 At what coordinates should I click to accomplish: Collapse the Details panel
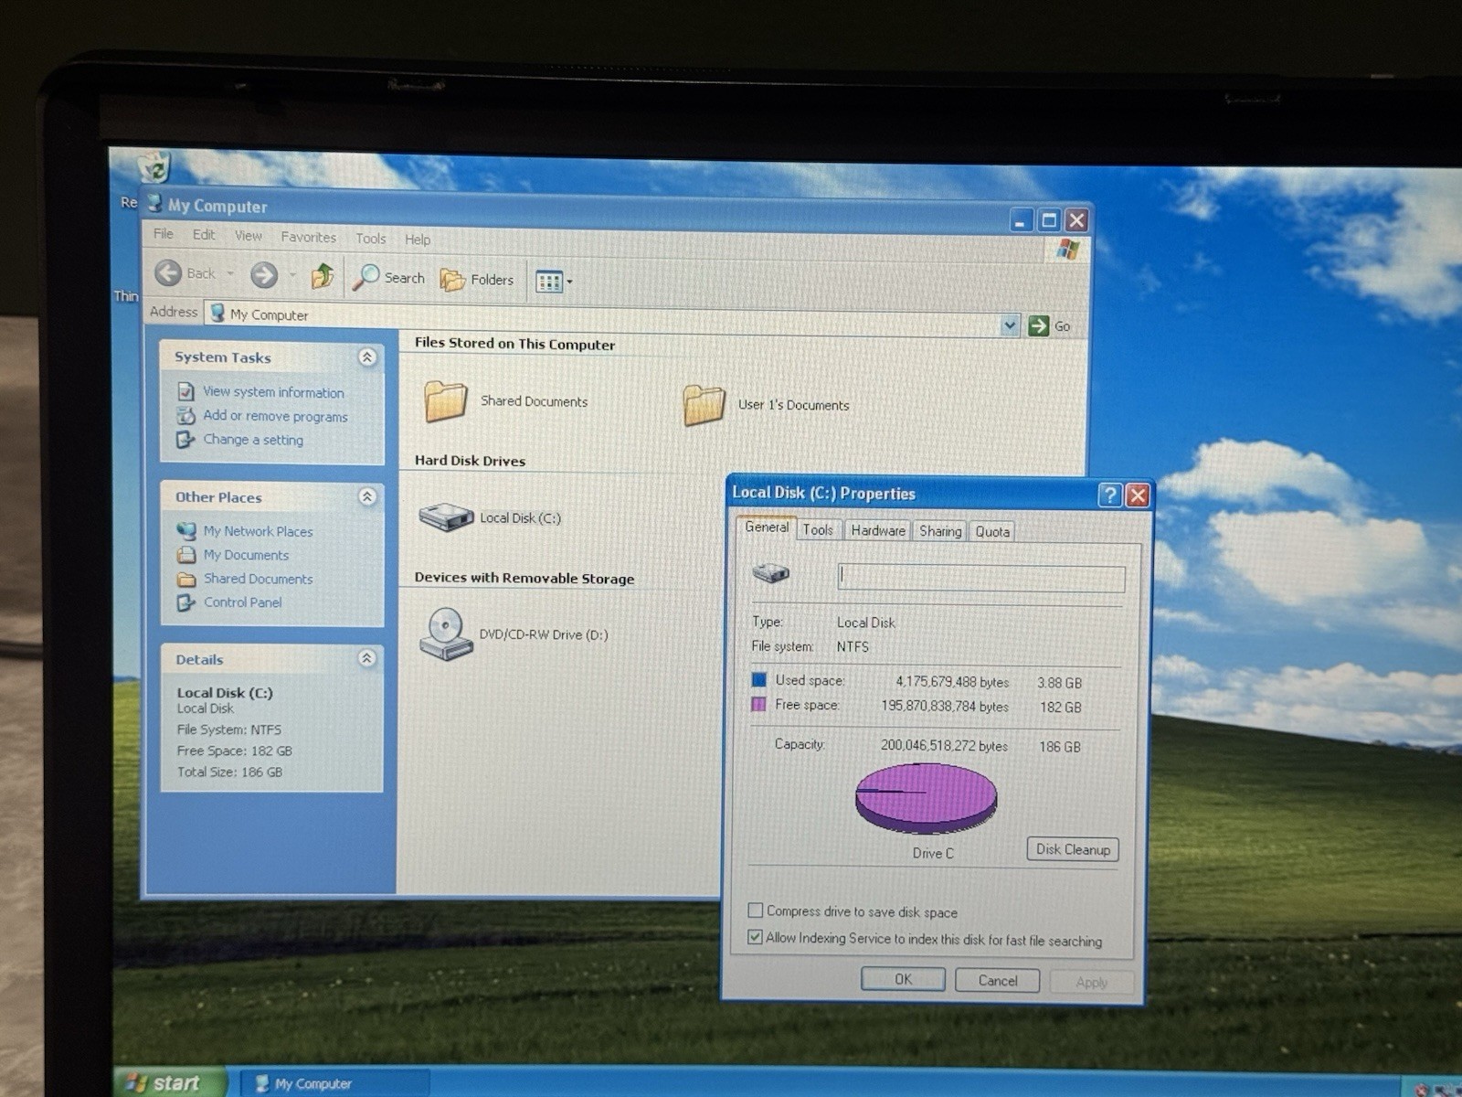point(367,658)
